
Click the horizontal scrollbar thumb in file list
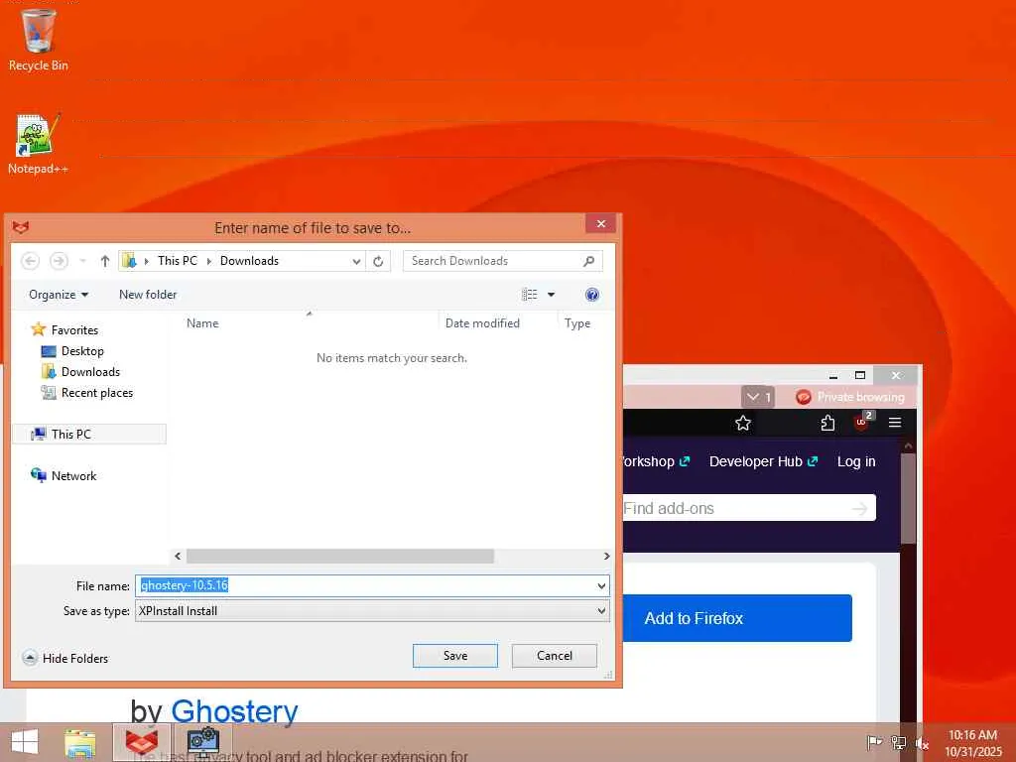pyautogui.click(x=340, y=556)
